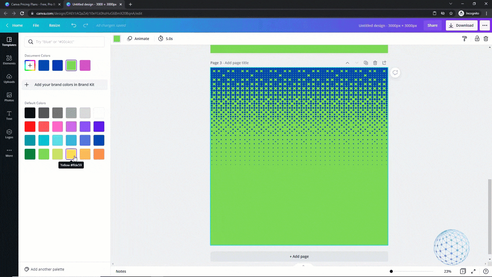Viewport: 492px width, 277px height.
Task: Switch to the Uploads panel
Action: pyautogui.click(x=9, y=79)
